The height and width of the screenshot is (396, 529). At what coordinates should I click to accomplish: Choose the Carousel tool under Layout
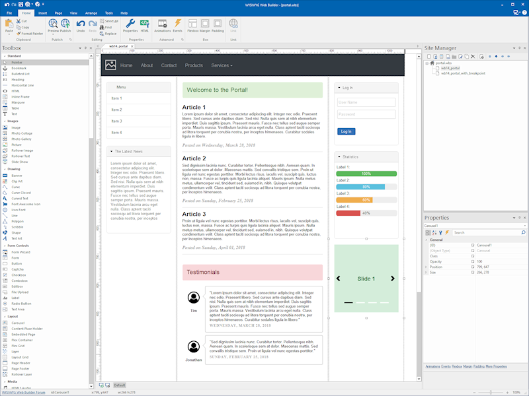coord(19,323)
